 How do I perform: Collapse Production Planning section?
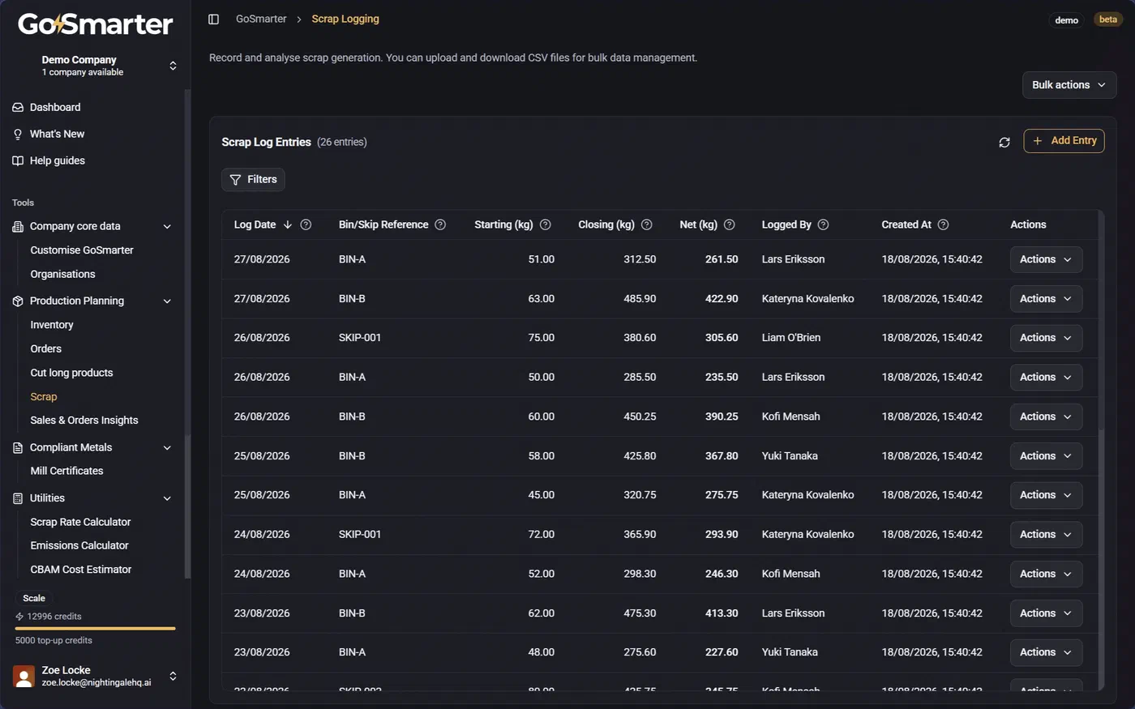(167, 301)
